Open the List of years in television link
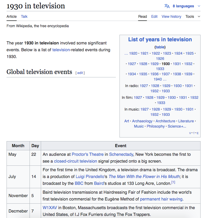This screenshot has height=218, width=205. 160,39
